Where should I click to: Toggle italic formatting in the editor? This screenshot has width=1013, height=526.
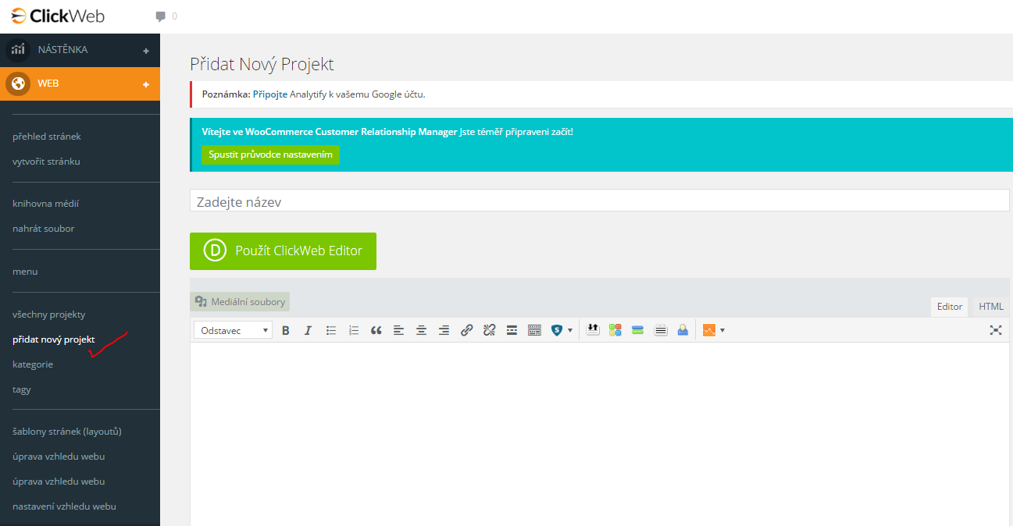[308, 330]
